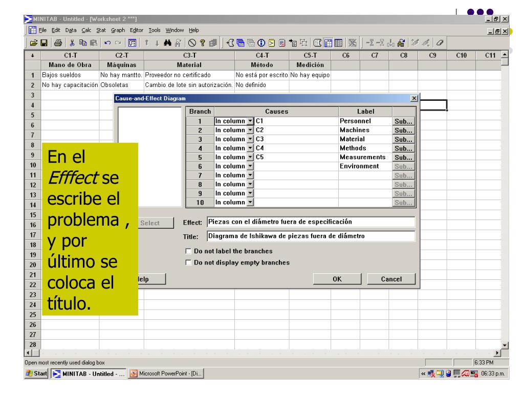Undo the last action using the toolbar arrow
Viewport: 524px width, 393px height.
(x=107, y=43)
